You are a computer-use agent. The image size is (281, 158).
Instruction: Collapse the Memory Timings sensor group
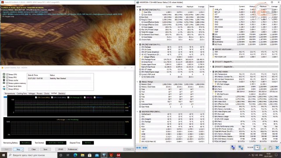(137, 82)
